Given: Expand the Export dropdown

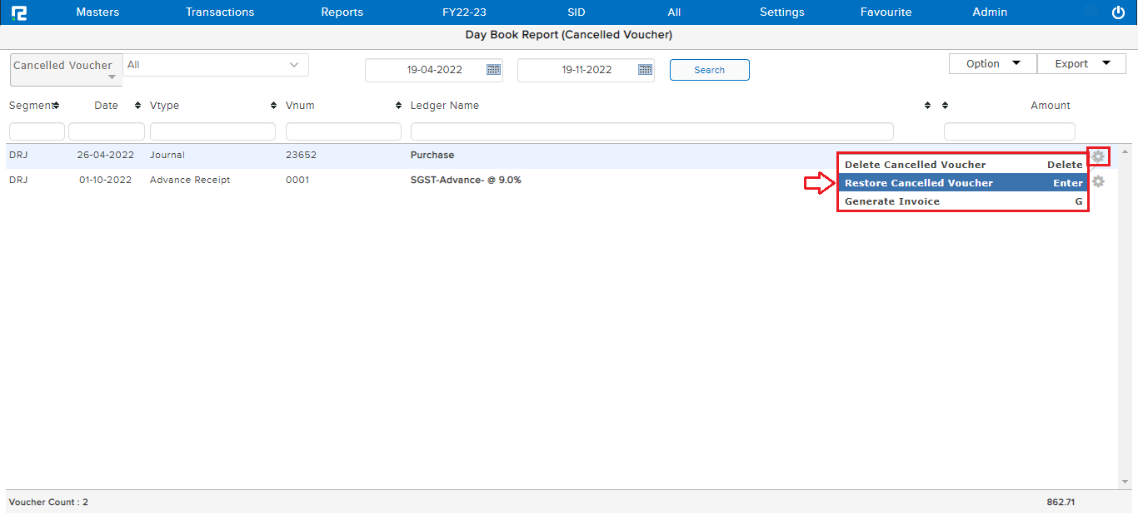Looking at the screenshot, I should point(1081,63).
